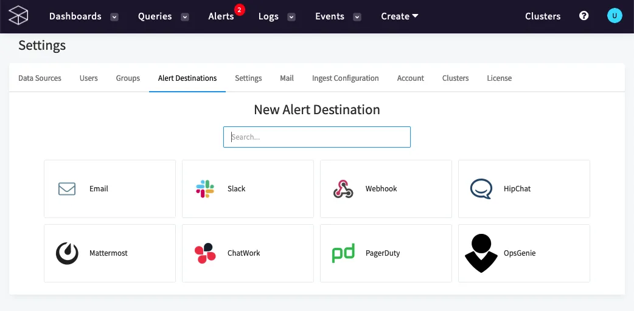Click the cube logo in top-left corner
Screen dimensions: 634x311
[19, 16]
